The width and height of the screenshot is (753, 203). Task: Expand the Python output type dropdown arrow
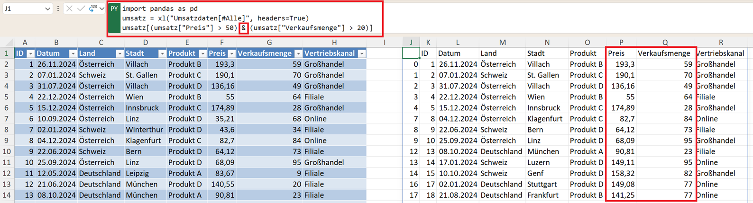[102, 9]
